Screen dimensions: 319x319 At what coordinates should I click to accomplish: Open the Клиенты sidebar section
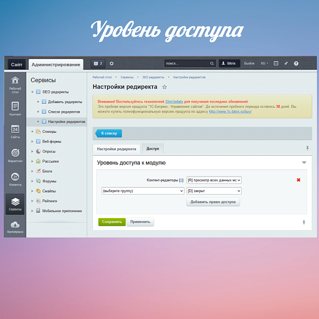coord(15,179)
